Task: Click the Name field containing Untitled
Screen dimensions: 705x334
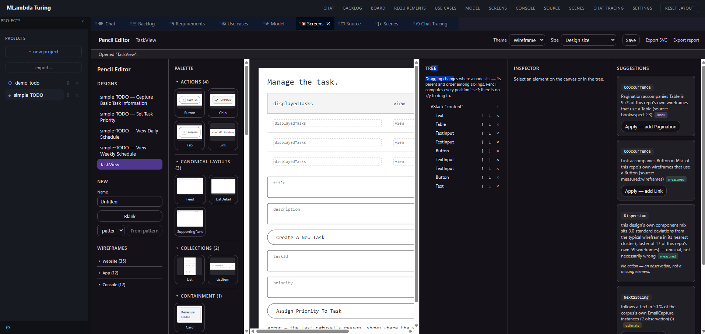Action: [x=130, y=202]
